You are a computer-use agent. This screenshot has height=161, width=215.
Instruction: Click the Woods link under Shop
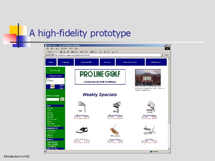pos(50,108)
